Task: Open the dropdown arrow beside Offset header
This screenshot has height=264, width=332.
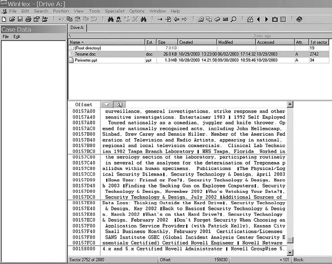Action: point(107,104)
